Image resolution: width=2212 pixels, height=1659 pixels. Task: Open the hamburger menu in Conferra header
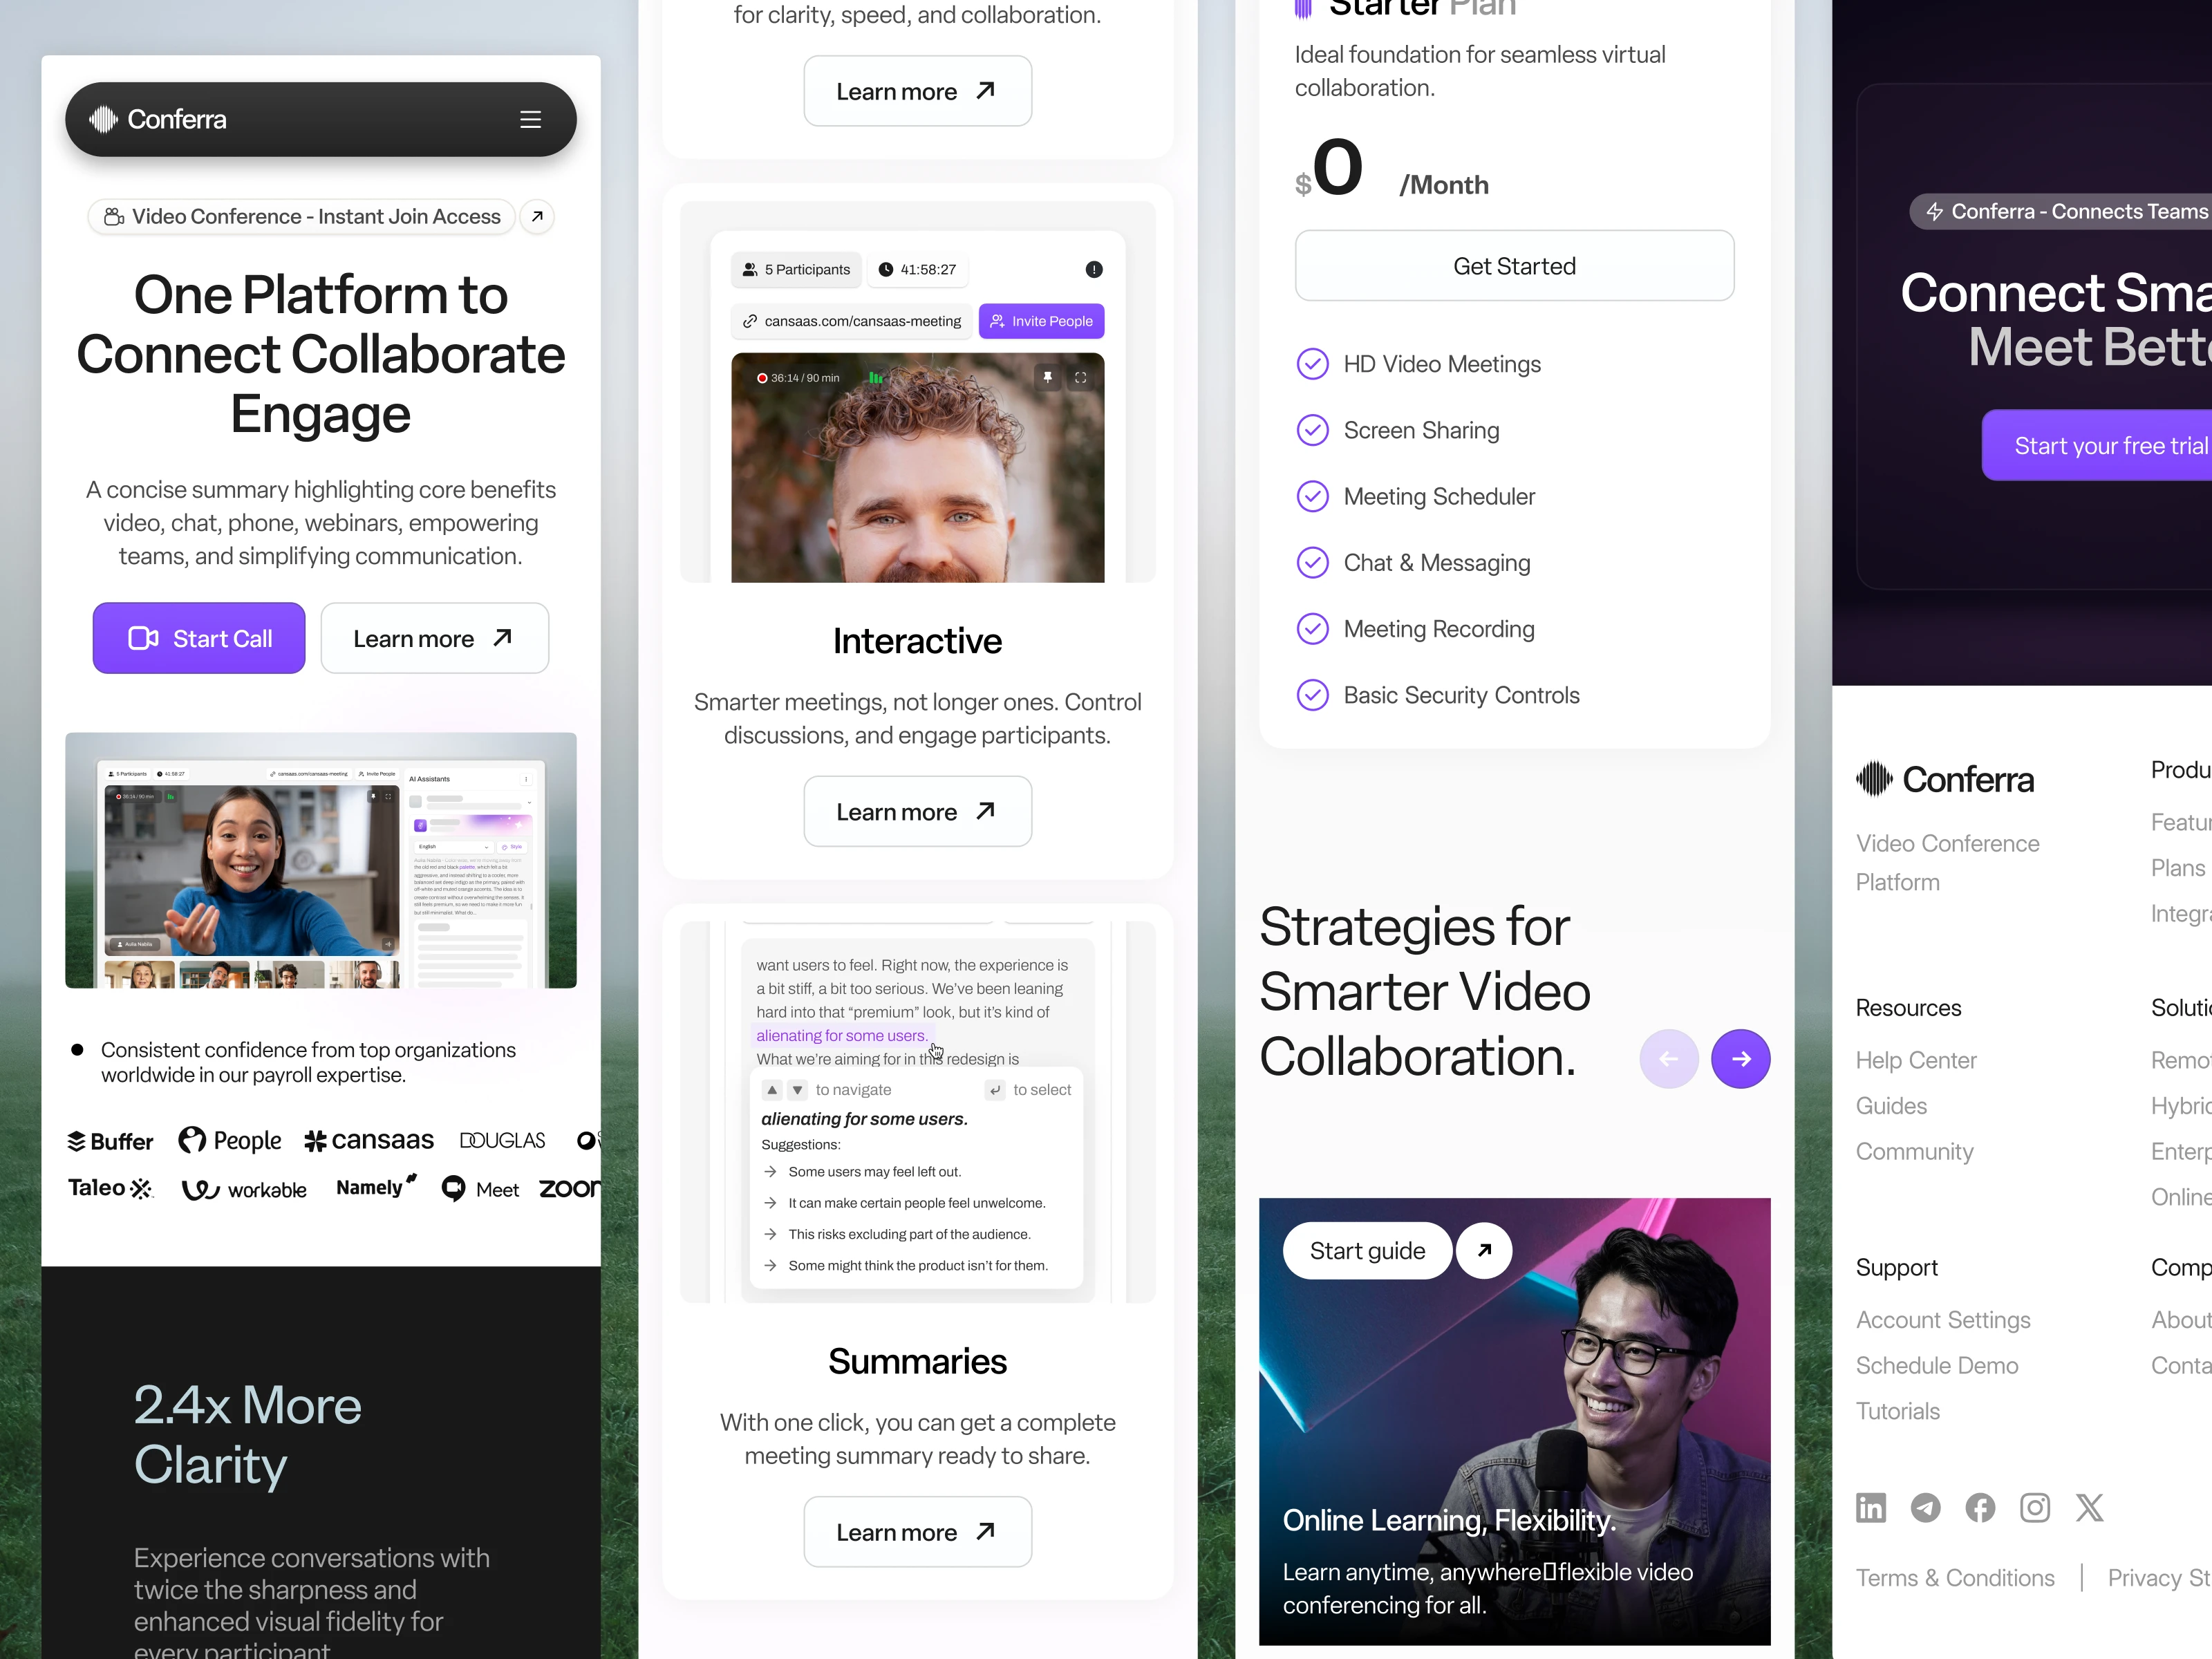530,119
